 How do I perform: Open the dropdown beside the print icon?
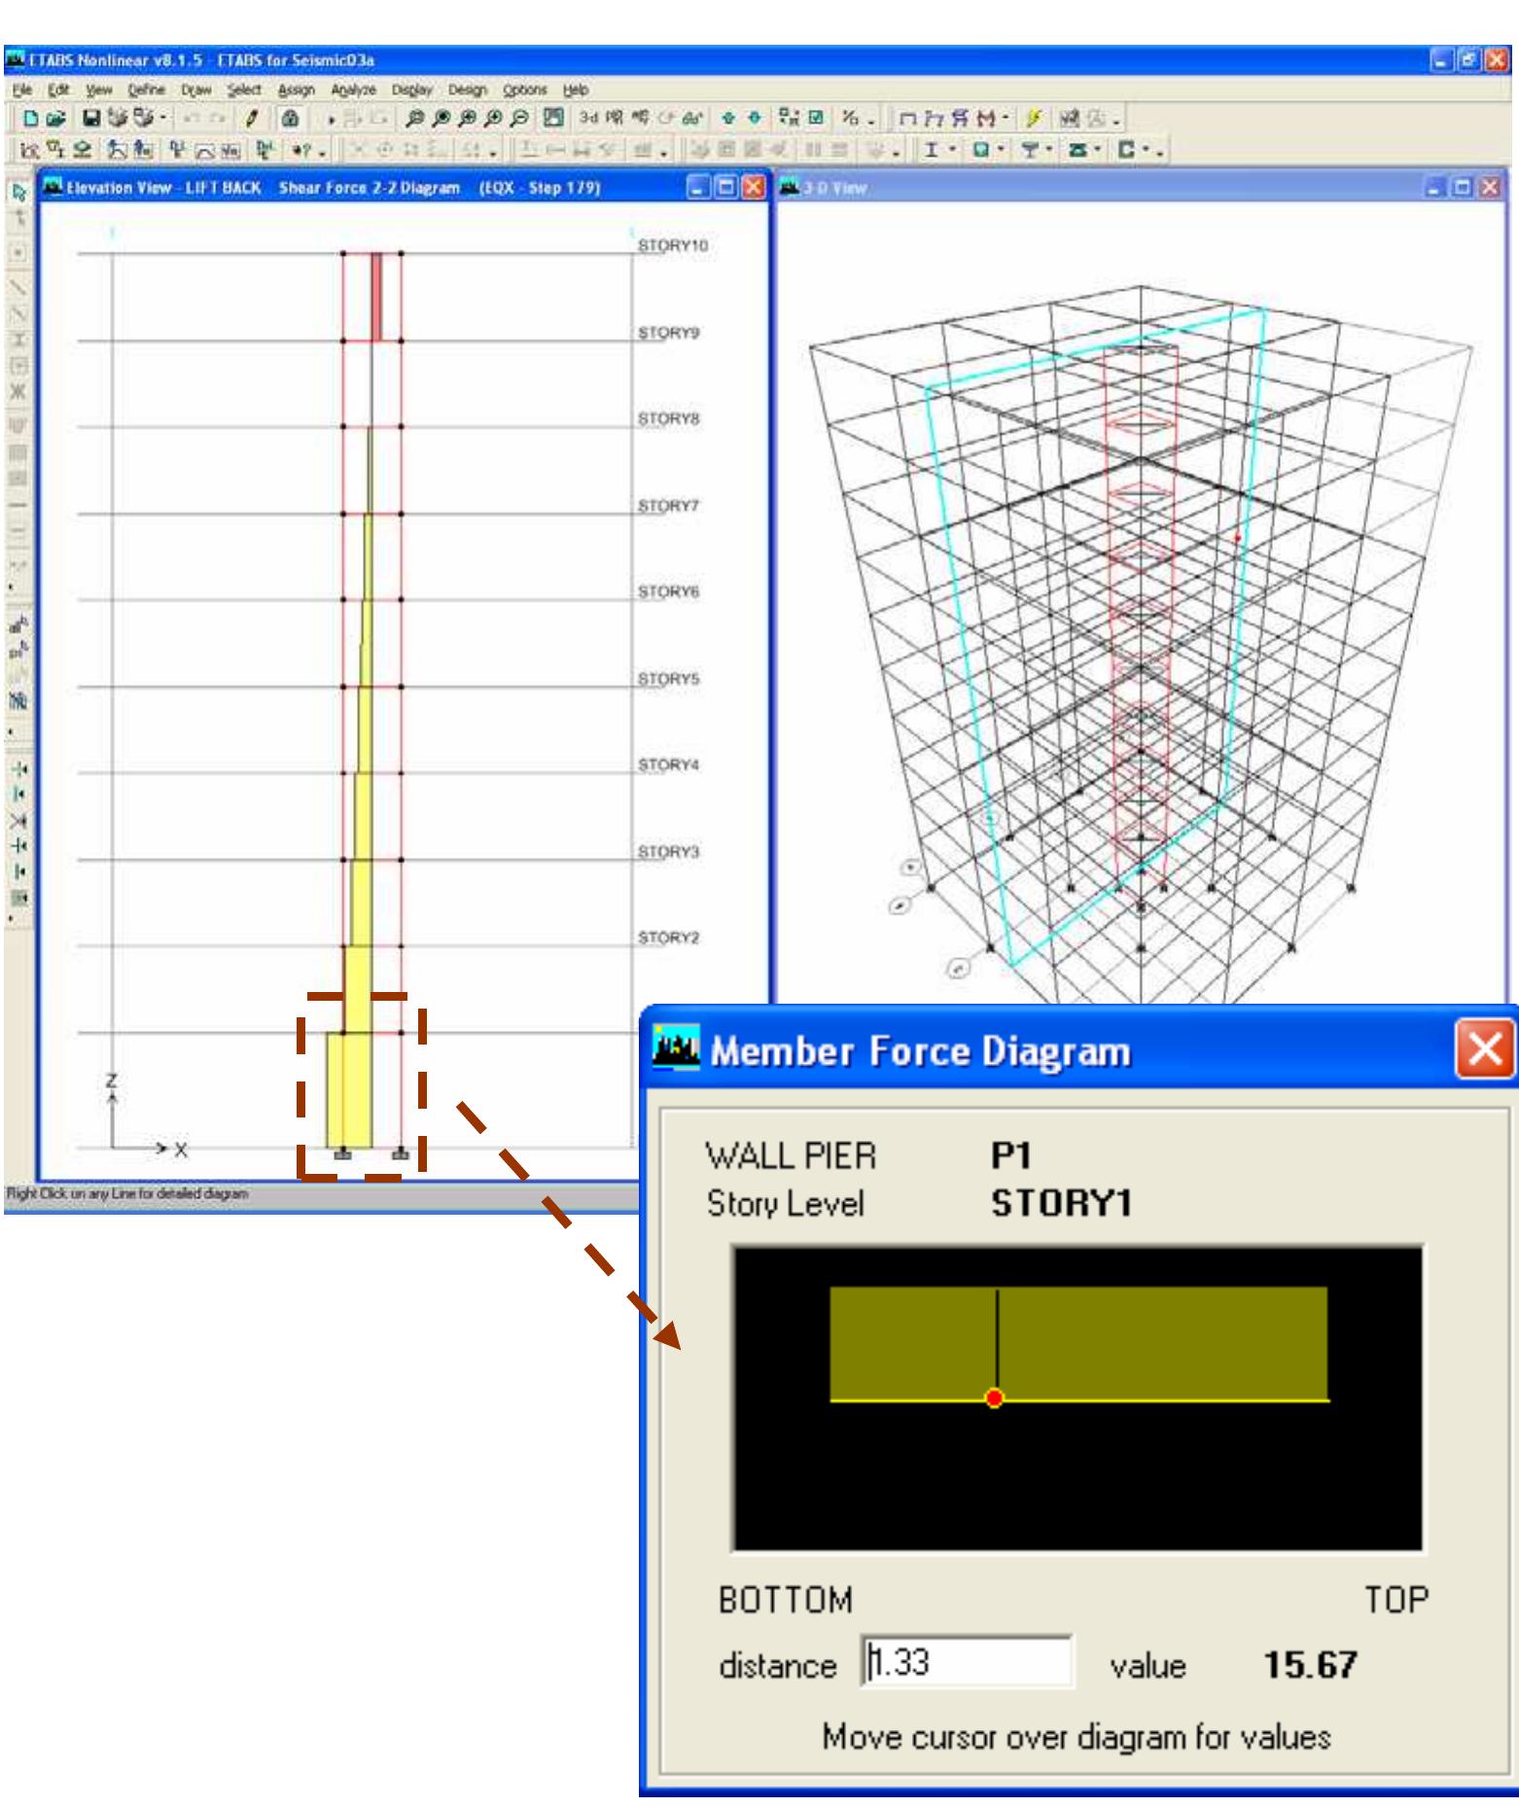coord(163,119)
